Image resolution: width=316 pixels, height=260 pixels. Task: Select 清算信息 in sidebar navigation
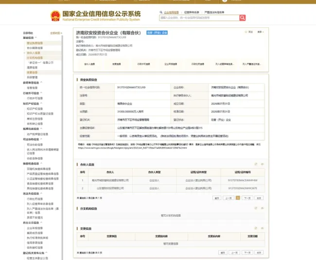coord(32,68)
